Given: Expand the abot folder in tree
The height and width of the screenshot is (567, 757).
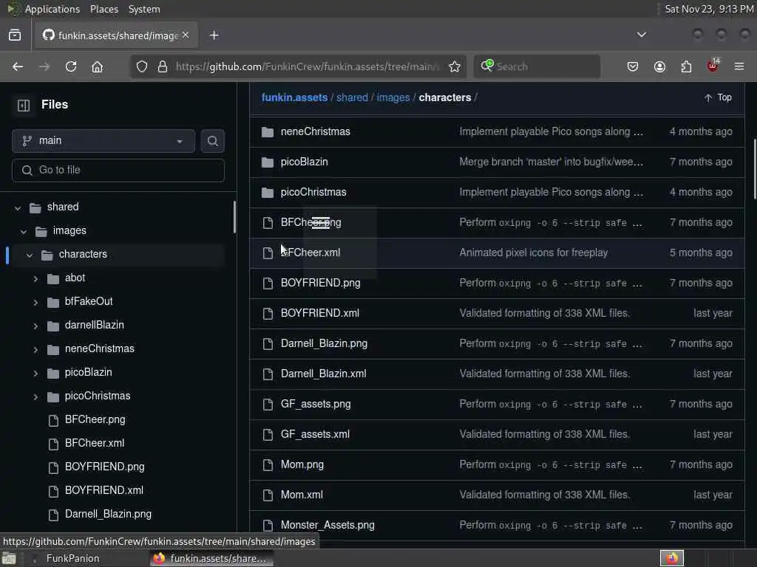Looking at the screenshot, I should 35,278.
